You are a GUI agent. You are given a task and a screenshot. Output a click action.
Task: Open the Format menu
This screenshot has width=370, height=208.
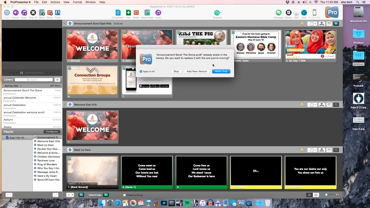(77, 2)
